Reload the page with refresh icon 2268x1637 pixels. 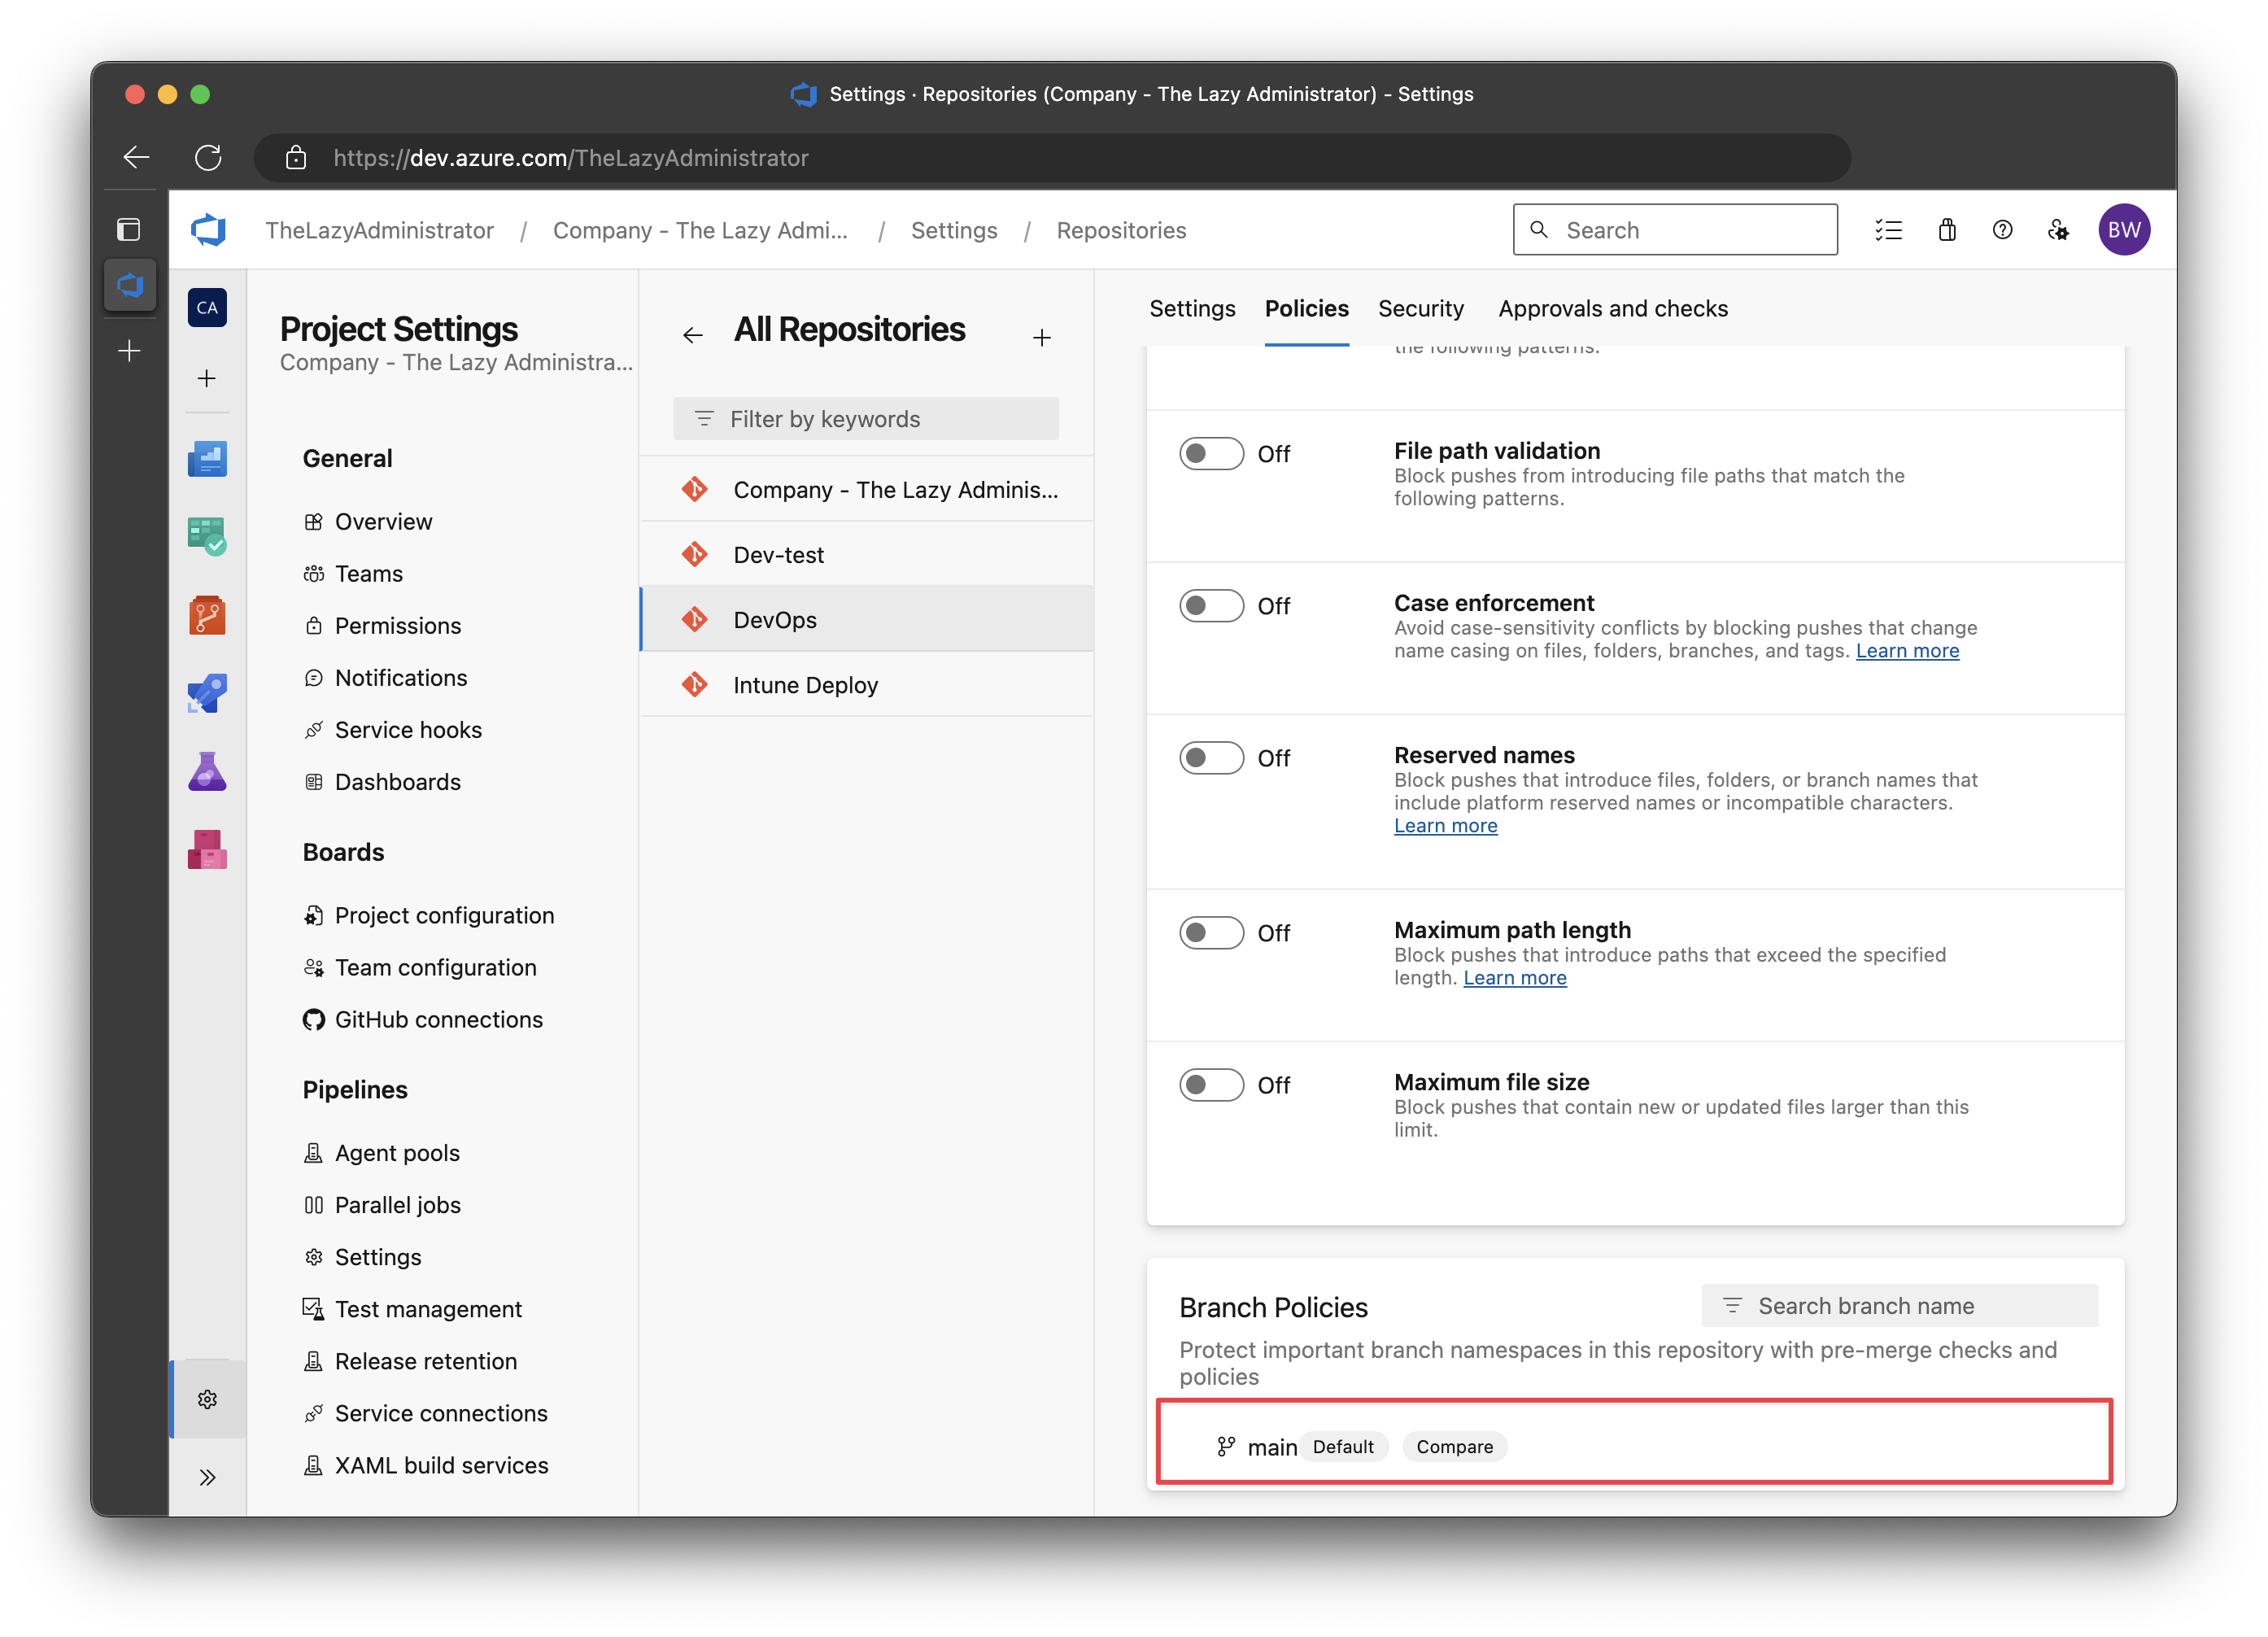pyautogui.click(x=208, y=157)
